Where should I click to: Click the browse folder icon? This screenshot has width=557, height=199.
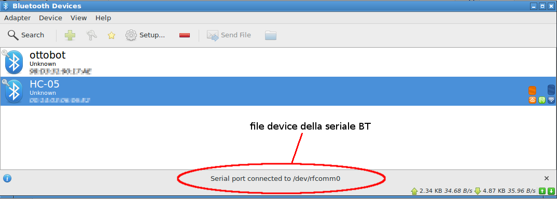pyautogui.click(x=270, y=35)
